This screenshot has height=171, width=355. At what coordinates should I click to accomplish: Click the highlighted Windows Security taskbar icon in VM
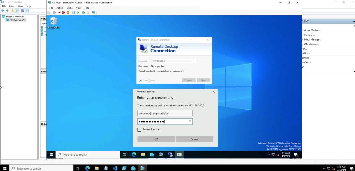[x=179, y=155]
